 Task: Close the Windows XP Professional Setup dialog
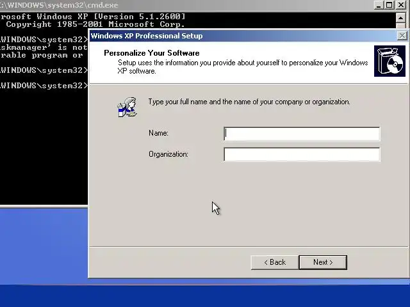click(x=402, y=36)
